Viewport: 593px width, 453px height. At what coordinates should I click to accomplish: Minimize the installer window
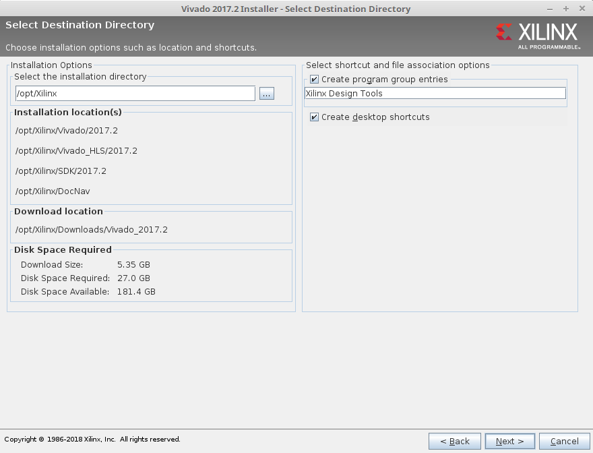tap(550, 9)
